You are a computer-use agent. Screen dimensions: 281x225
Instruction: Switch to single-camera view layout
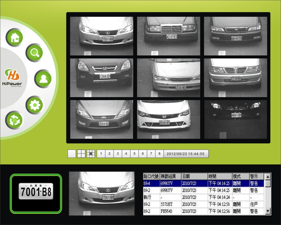coord(72,154)
